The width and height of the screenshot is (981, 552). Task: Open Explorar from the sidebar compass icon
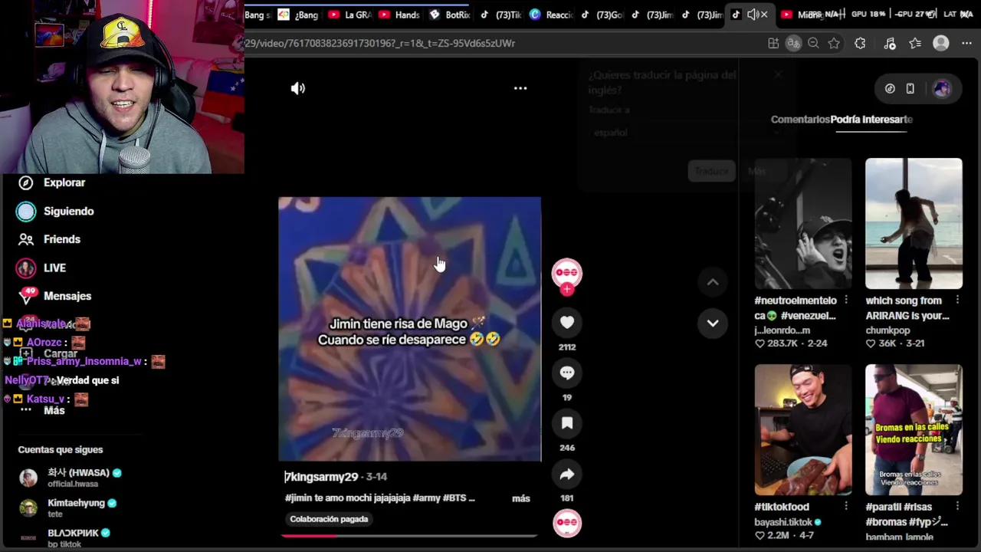26,182
